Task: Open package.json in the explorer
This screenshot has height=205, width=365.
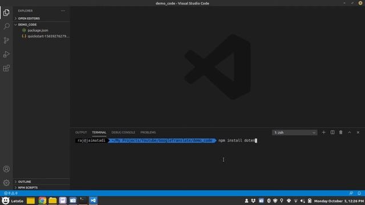Action: coord(42,30)
